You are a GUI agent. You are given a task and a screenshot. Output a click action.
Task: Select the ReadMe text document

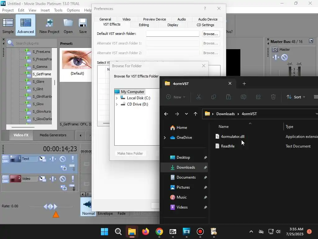tap(225, 146)
